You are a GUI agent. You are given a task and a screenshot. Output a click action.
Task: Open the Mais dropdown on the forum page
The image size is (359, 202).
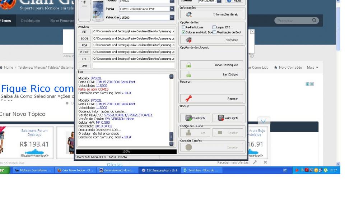click(313, 68)
